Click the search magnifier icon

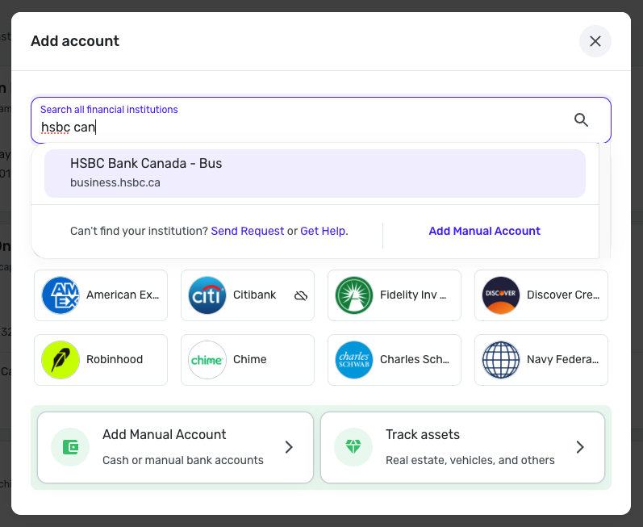(x=581, y=120)
